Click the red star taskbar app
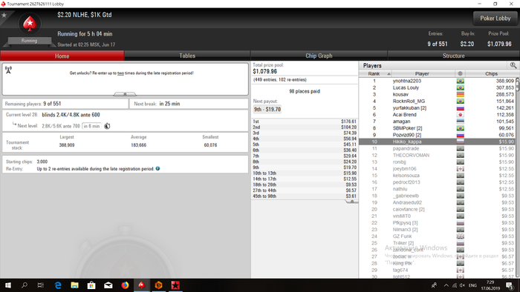The width and height of the screenshot is (520, 292). coord(175,285)
